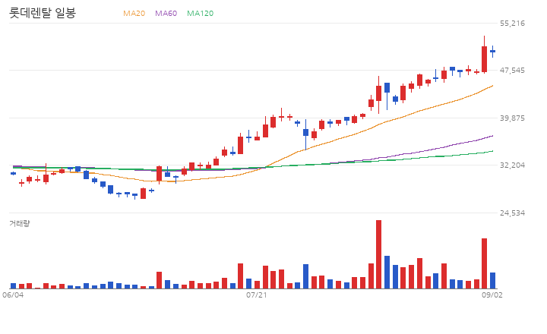Click the tallest red volume bar
This screenshot has width=547, height=334.
(378, 254)
